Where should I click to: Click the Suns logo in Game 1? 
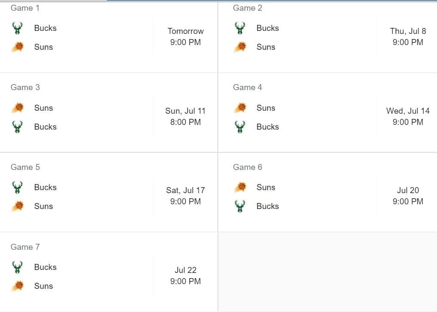17,47
